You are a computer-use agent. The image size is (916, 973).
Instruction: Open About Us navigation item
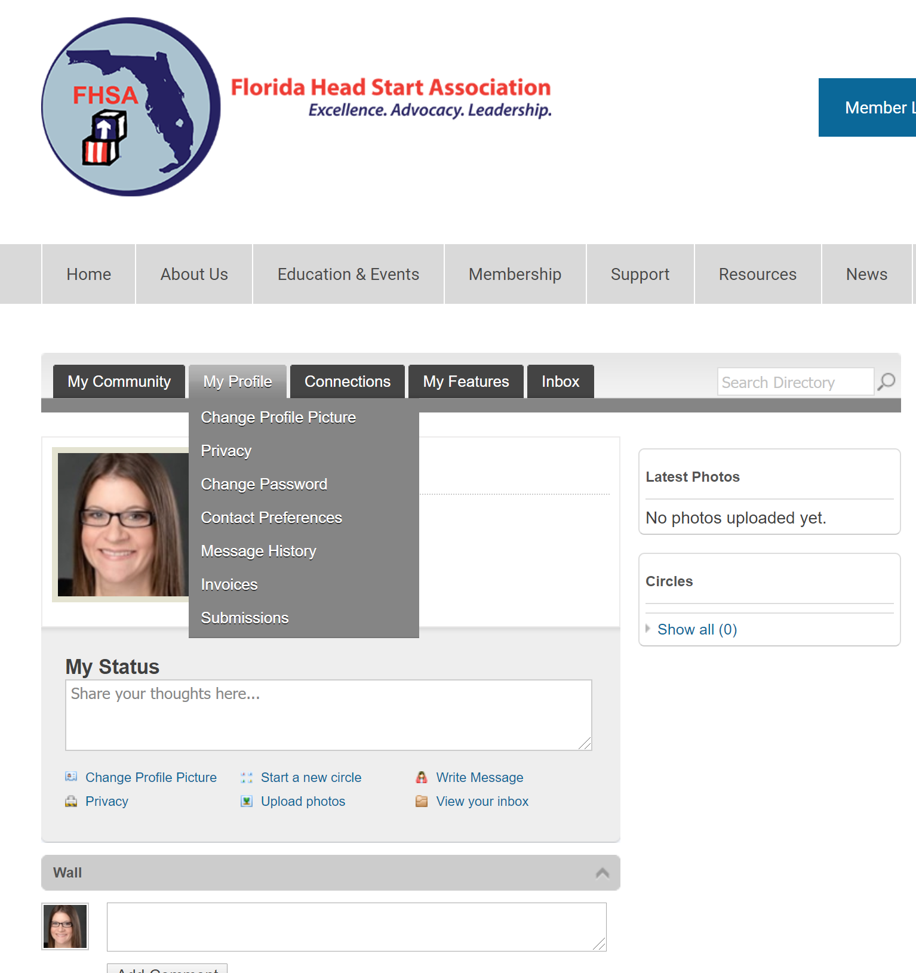[x=194, y=274]
